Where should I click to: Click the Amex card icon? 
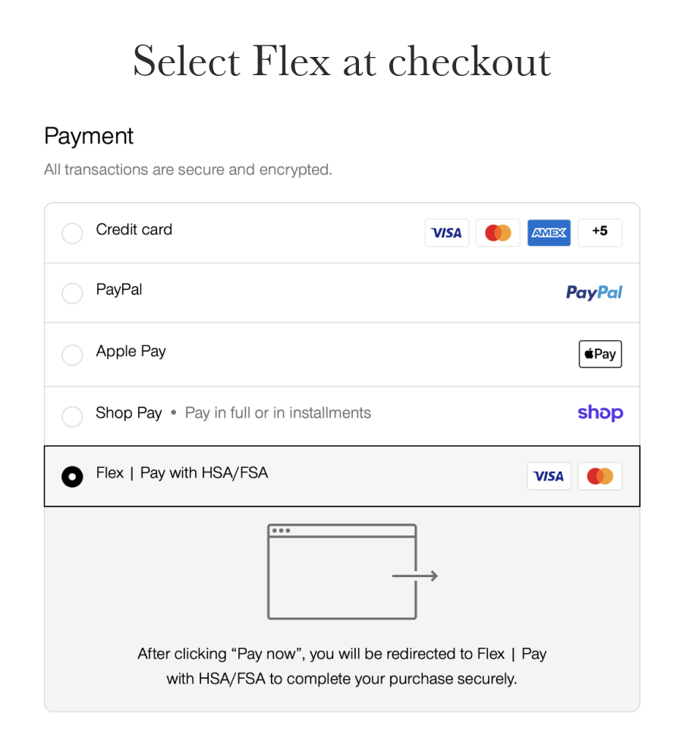point(549,233)
